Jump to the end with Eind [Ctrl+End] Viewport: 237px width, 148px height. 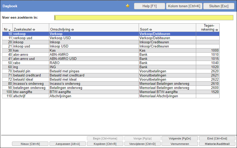[x=217, y=138]
